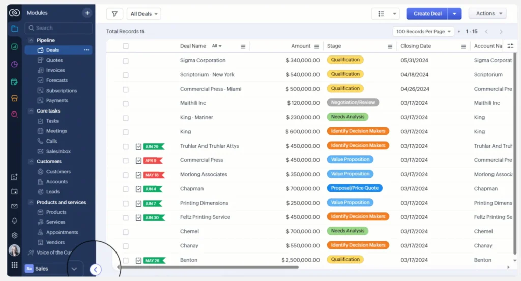The width and height of the screenshot is (521, 281).
Task: Open the column customization icon in header
Action: [510, 46]
